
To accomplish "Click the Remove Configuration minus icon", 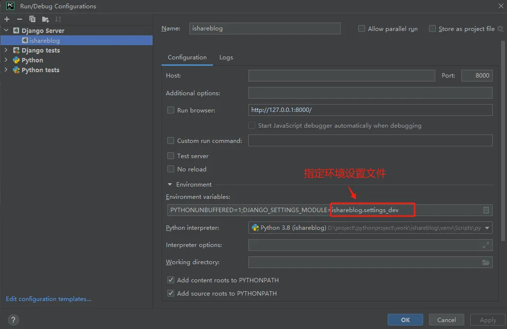I will tap(20, 19).
